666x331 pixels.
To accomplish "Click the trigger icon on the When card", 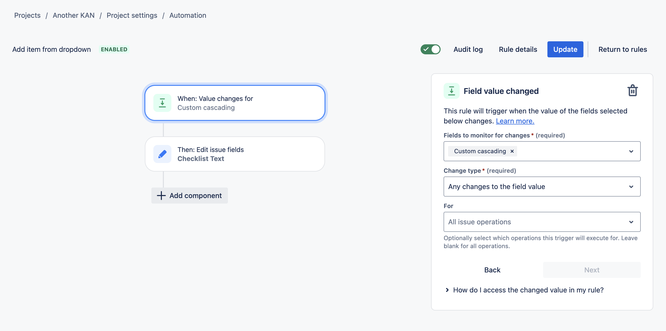I will click(x=162, y=103).
